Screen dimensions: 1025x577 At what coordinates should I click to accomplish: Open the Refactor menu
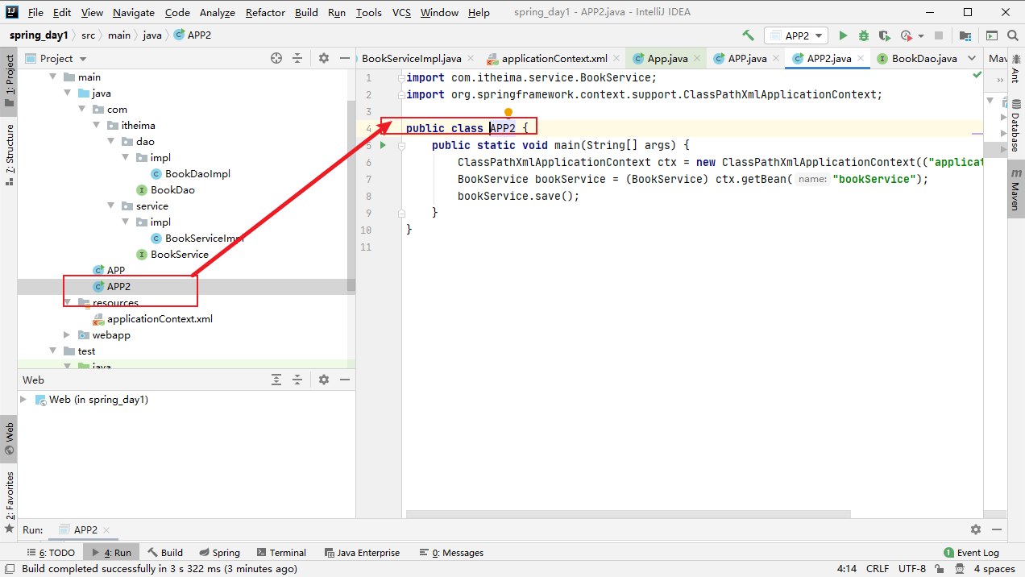tap(265, 12)
